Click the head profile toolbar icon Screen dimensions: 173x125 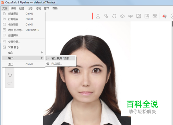(114, 16)
